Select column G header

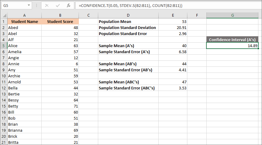coord(232,15)
